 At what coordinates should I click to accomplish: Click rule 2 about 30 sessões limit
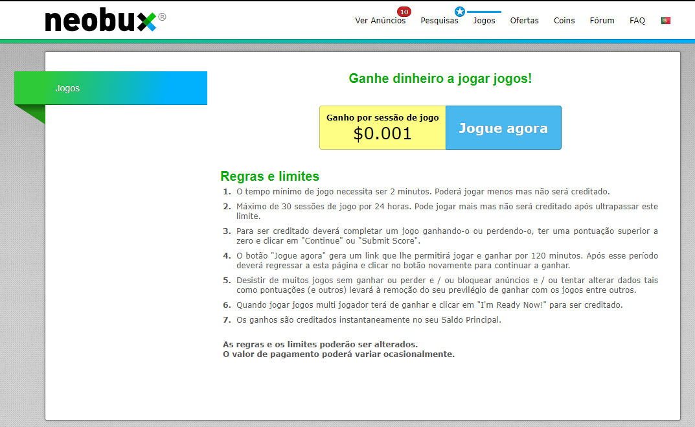pyautogui.click(x=447, y=211)
